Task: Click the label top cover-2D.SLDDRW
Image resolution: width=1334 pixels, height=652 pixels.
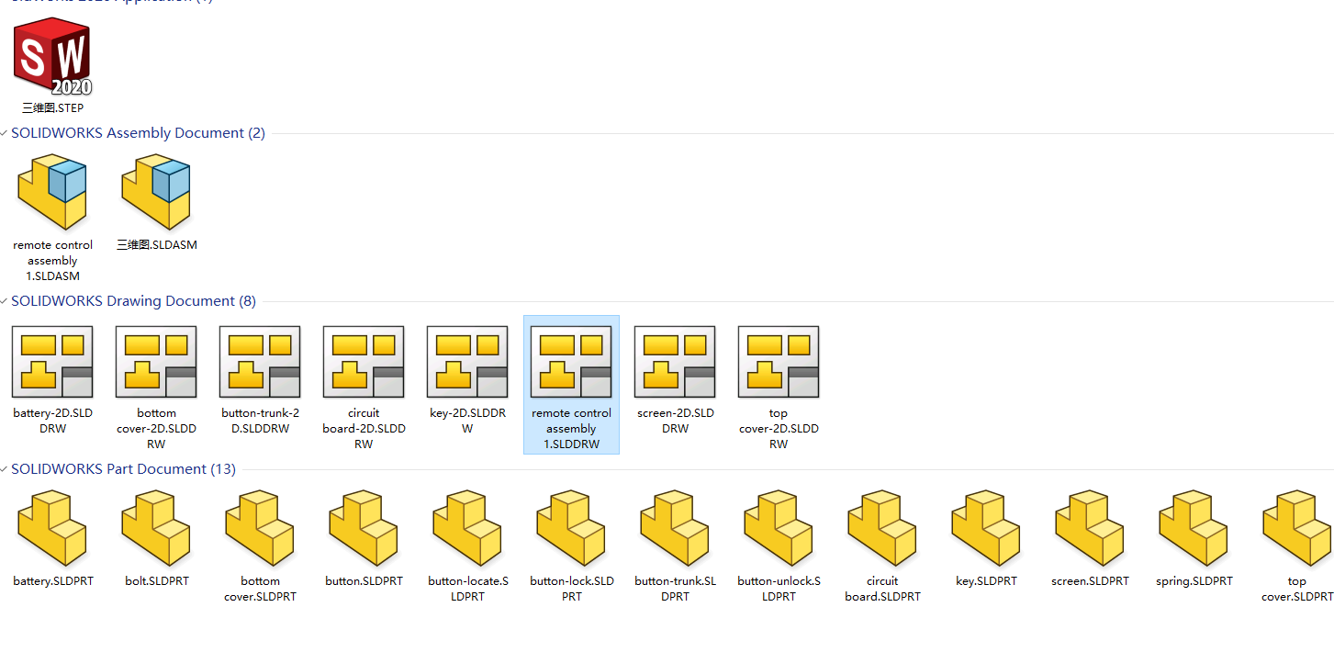Action: [x=779, y=429]
